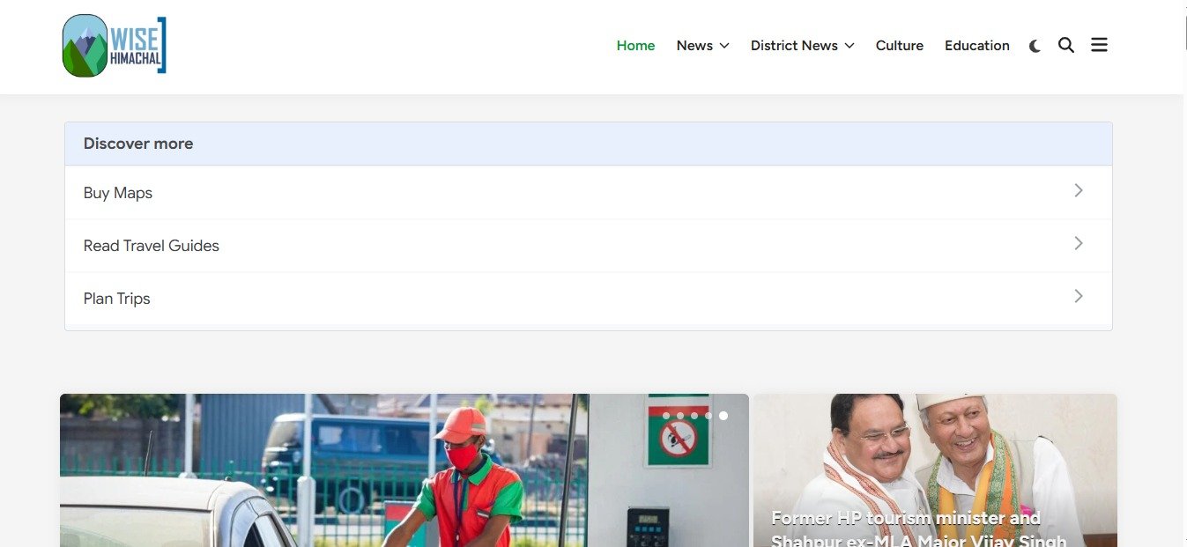Select the first carousel slide dot

pos(666,415)
